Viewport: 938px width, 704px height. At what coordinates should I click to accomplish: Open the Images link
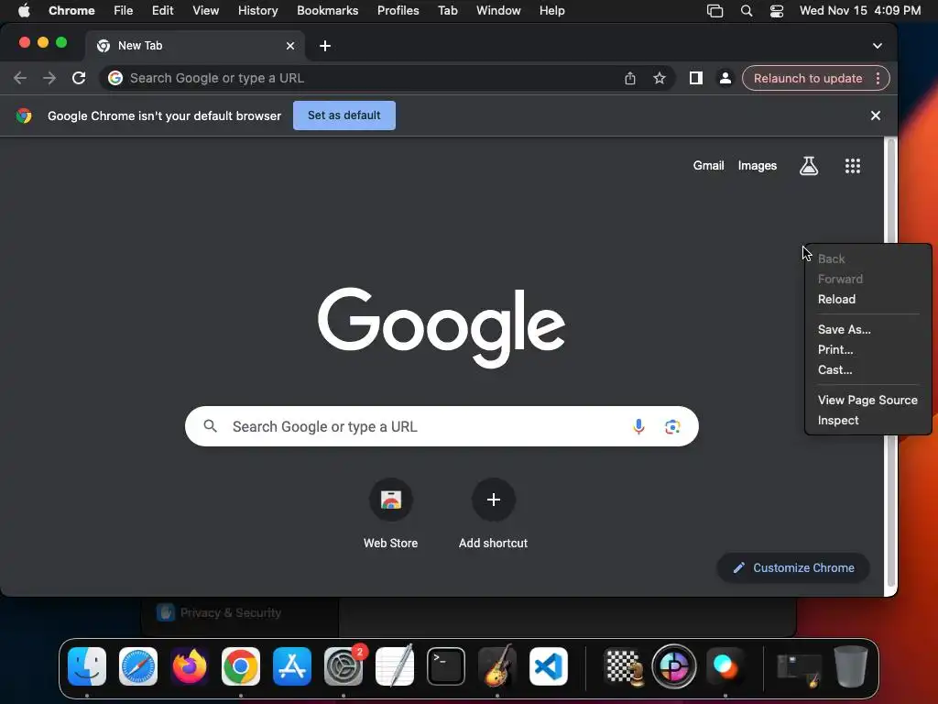758,166
